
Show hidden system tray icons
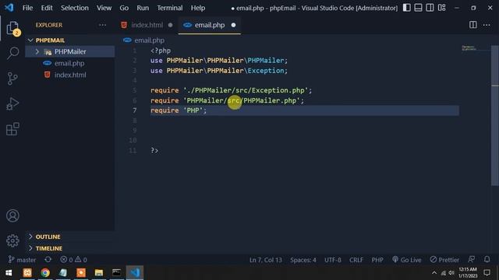tap(434, 272)
